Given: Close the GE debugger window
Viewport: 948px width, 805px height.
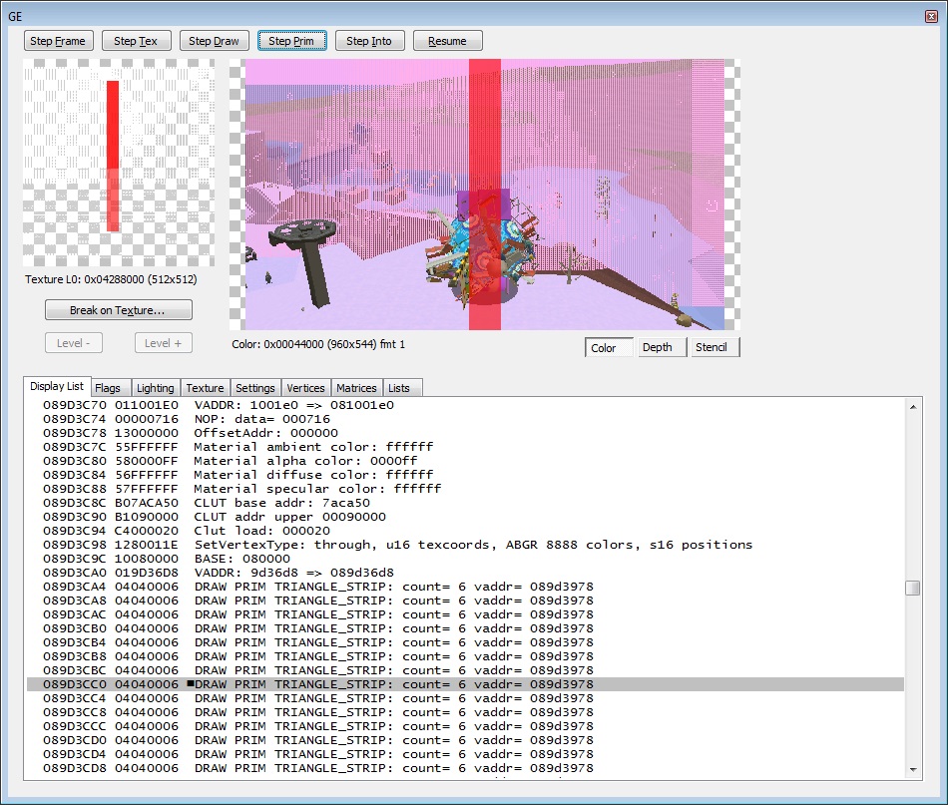Looking at the screenshot, I should click(x=930, y=16).
